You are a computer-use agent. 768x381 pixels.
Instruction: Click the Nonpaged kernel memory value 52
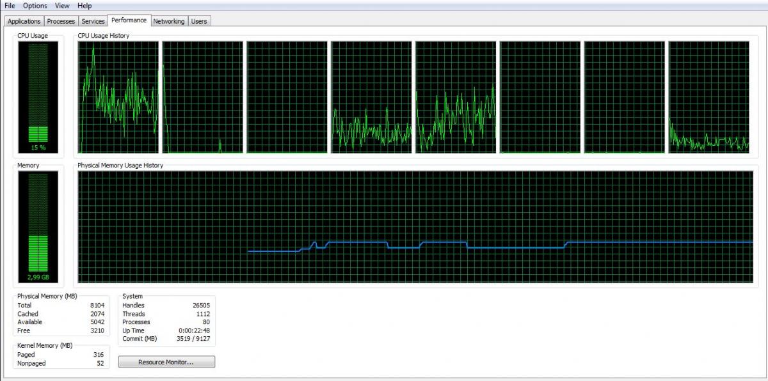(100, 363)
